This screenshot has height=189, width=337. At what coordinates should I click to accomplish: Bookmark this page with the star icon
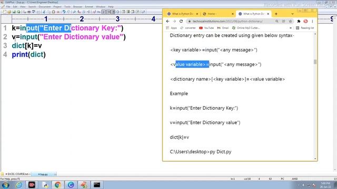(x=290, y=21)
